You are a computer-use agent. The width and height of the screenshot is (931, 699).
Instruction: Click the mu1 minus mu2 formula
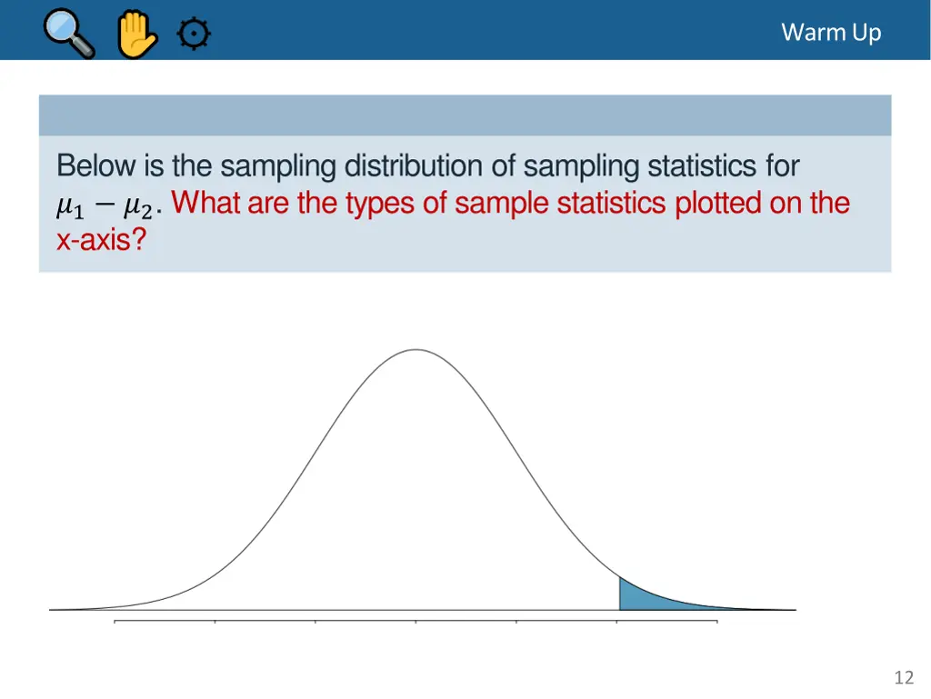point(106,206)
